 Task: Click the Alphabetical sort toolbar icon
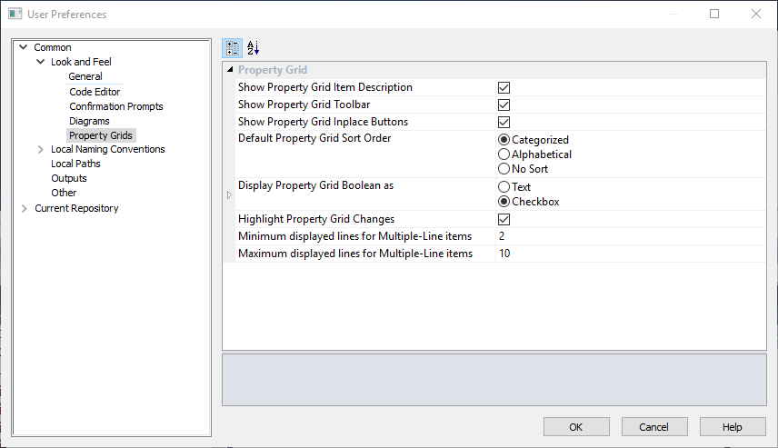(x=253, y=48)
